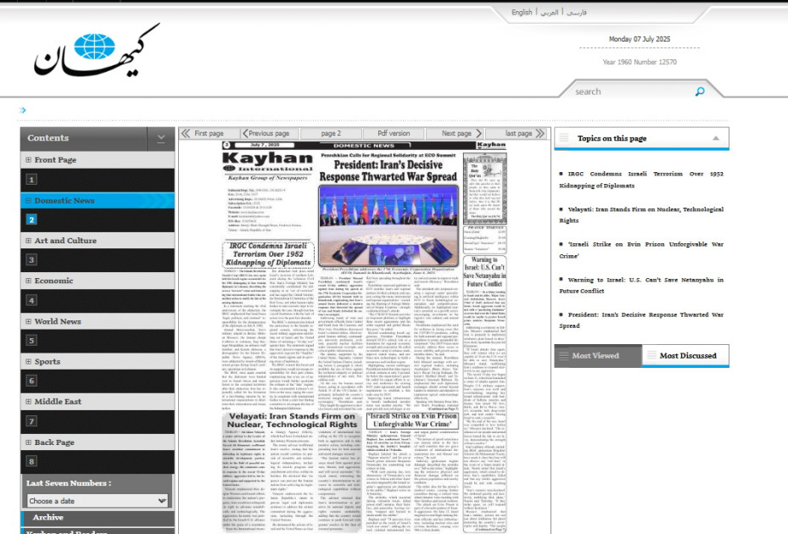The width and height of the screenshot is (788, 534).
Task: Go to first page double-arrow icon
Action: point(186,133)
